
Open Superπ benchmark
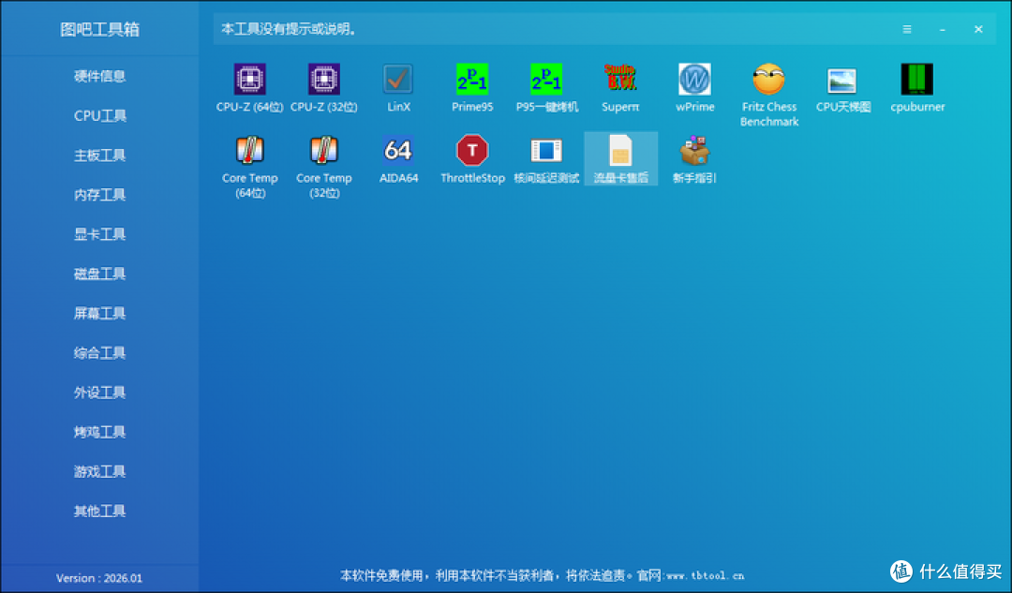[621, 88]
